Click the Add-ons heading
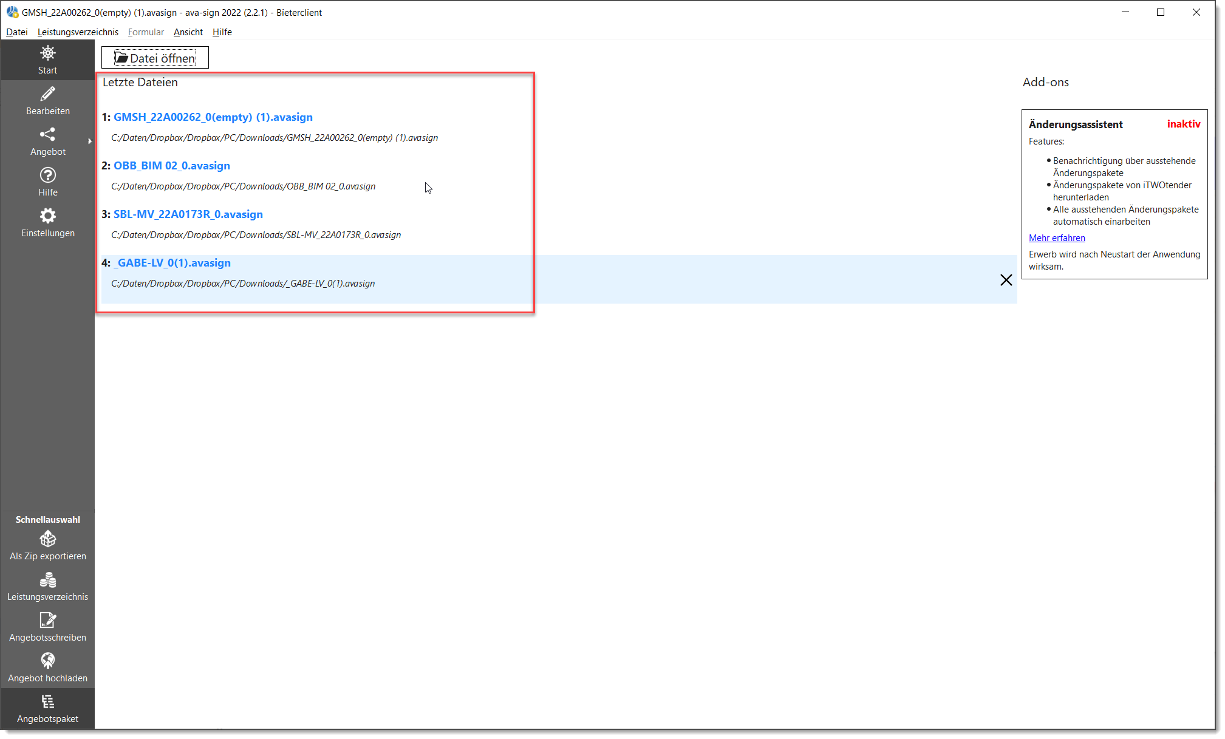1225x739 pixels. click(1045, 82)
